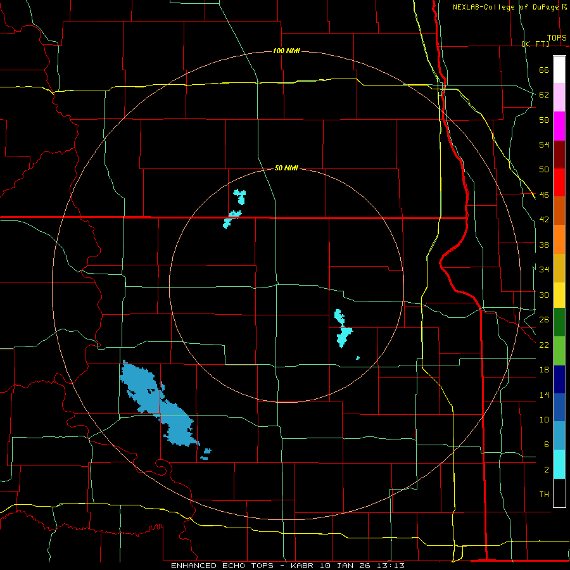The height and width of the screenshot is (570, 570).
Task: Click the TOPS legend title
Action: [x=557, y=38]
